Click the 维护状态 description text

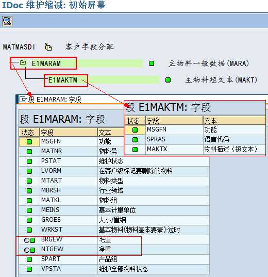click(x=111, y=161)
